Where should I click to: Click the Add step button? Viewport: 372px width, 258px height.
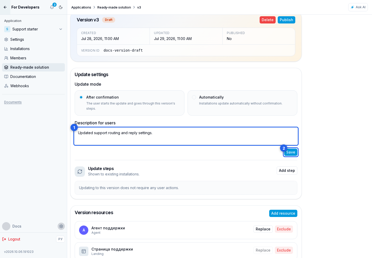tap(287, 171)
